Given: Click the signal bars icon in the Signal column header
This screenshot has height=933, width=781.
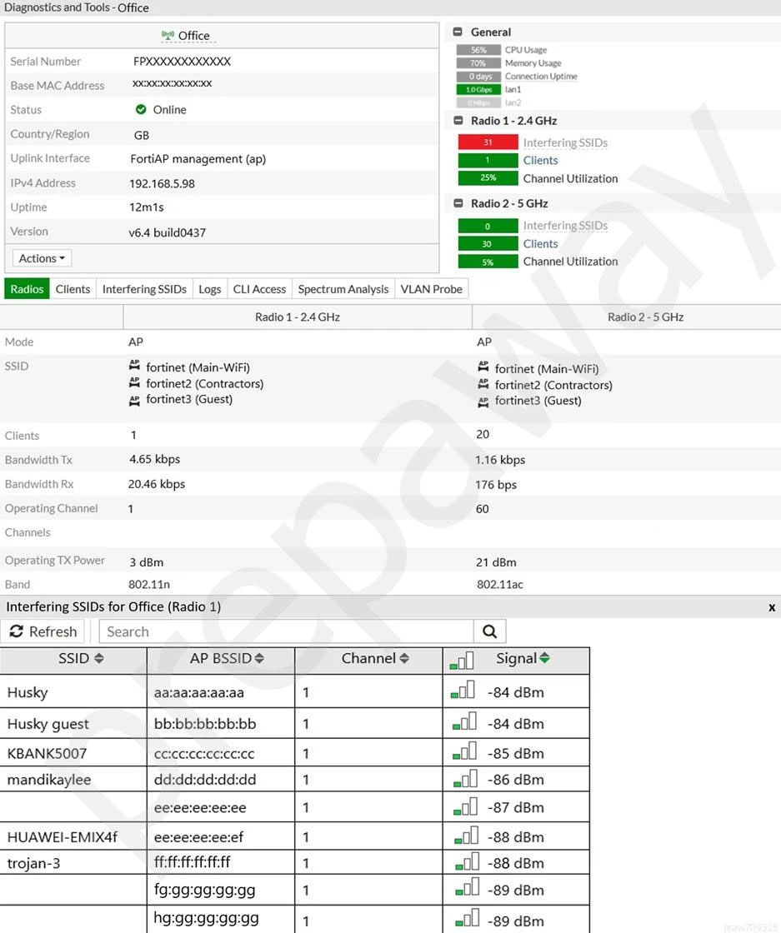Looking at the screenshot, I should click(x=461, y=659).
